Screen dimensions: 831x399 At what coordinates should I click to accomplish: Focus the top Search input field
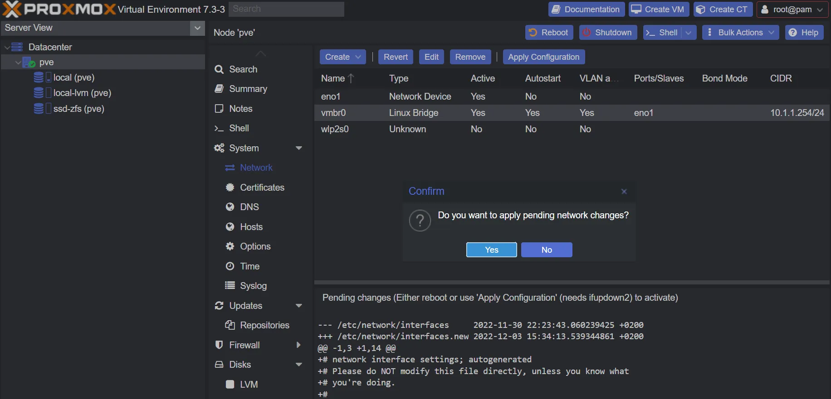click(286, 9)
